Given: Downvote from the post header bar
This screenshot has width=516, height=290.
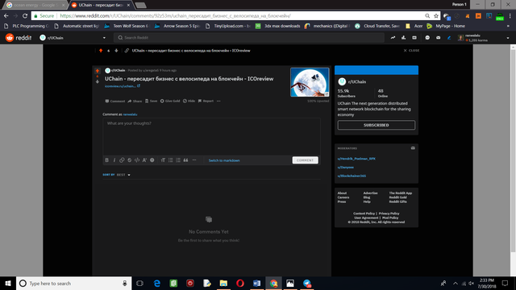Looking at the screenshot, I should pyautogui.click(x=116, y=51).
